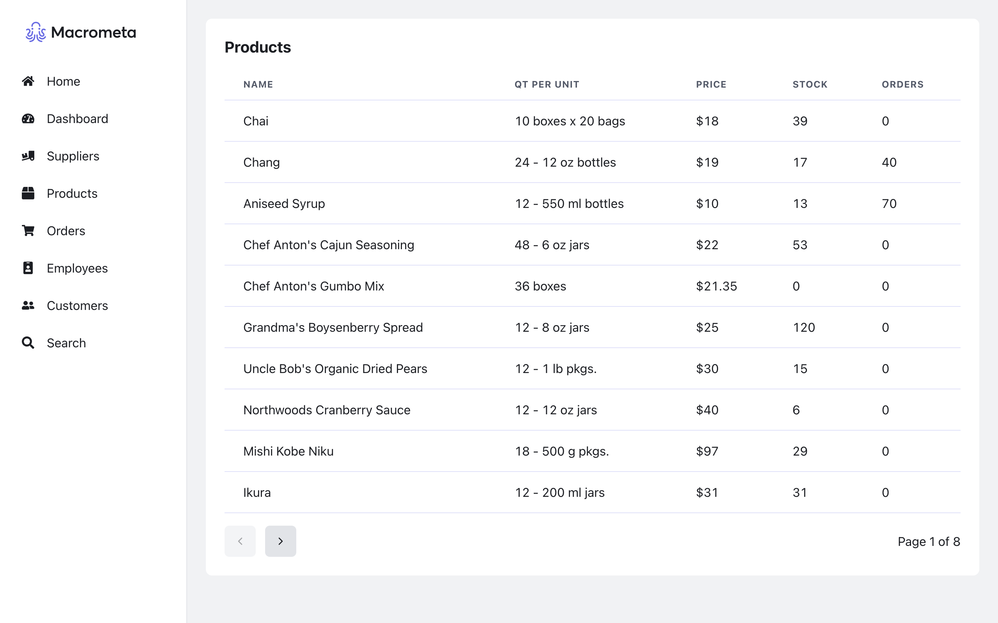Open Chef Anton's Gumbo Mix entry

(x=313, y=286)
